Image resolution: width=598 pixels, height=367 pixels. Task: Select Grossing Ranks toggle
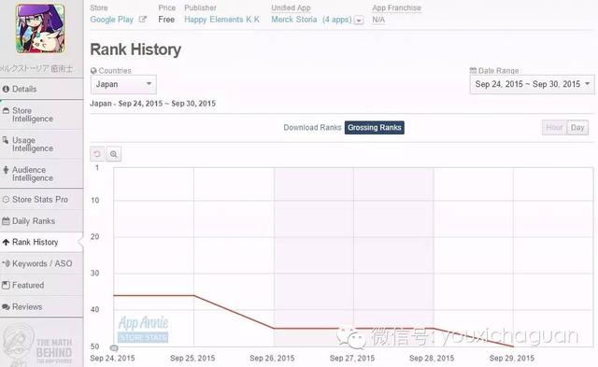pos(375,128)
